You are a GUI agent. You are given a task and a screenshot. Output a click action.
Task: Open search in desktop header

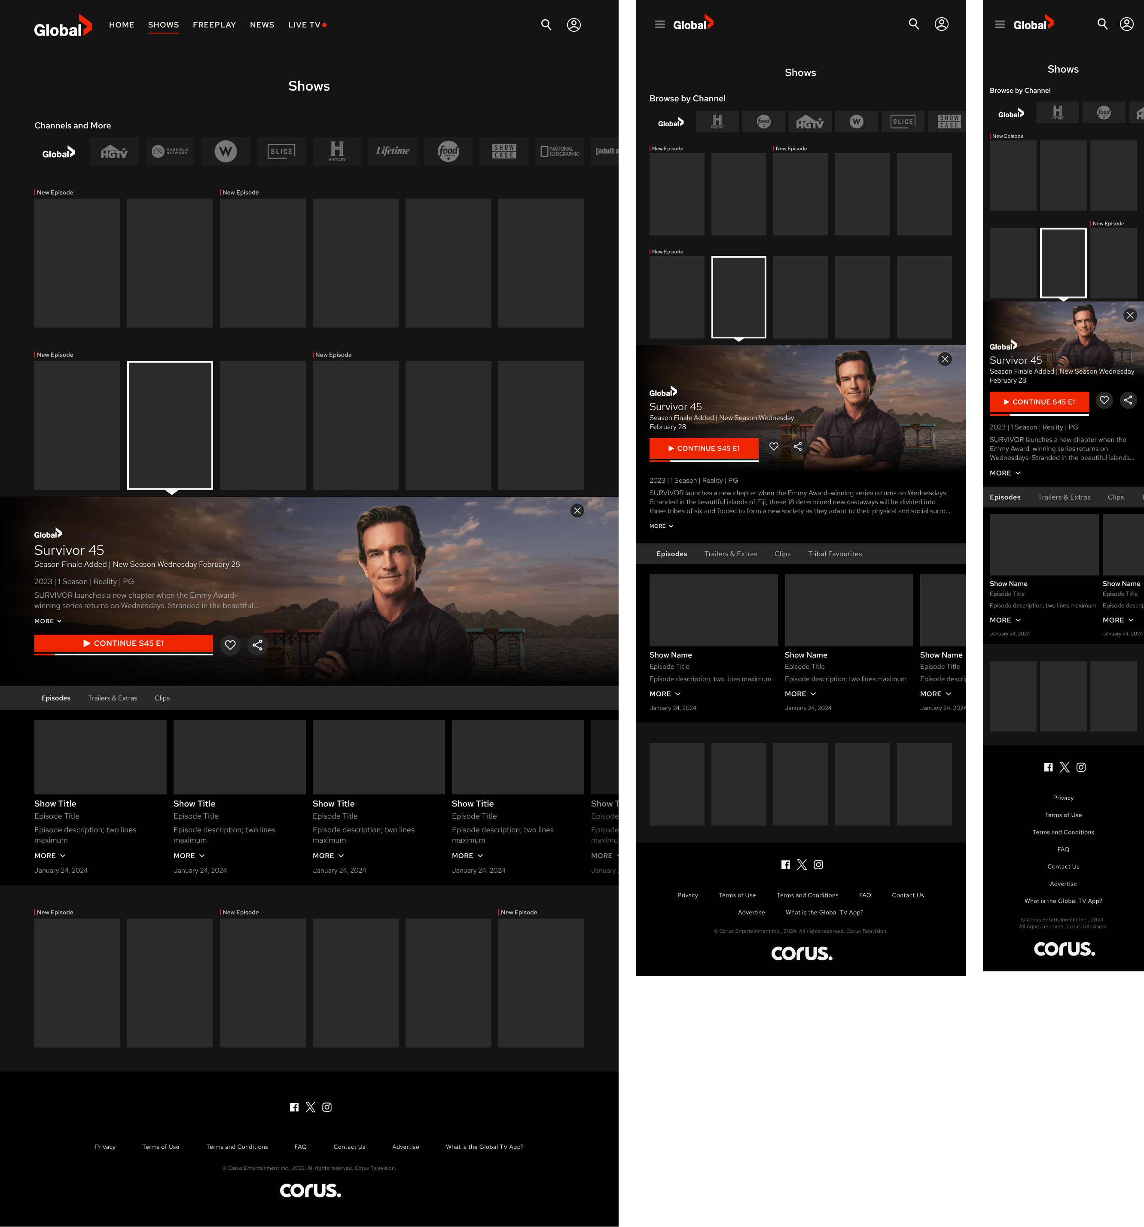click(546, 24)
